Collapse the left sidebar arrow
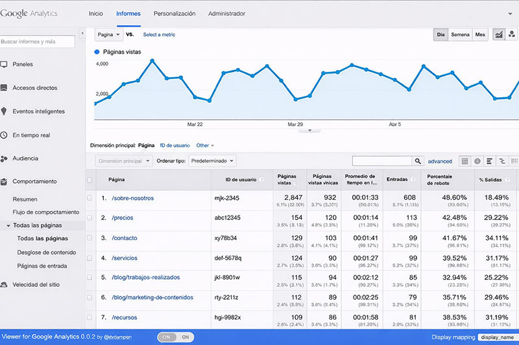The image size is (519, 345). 82,33
